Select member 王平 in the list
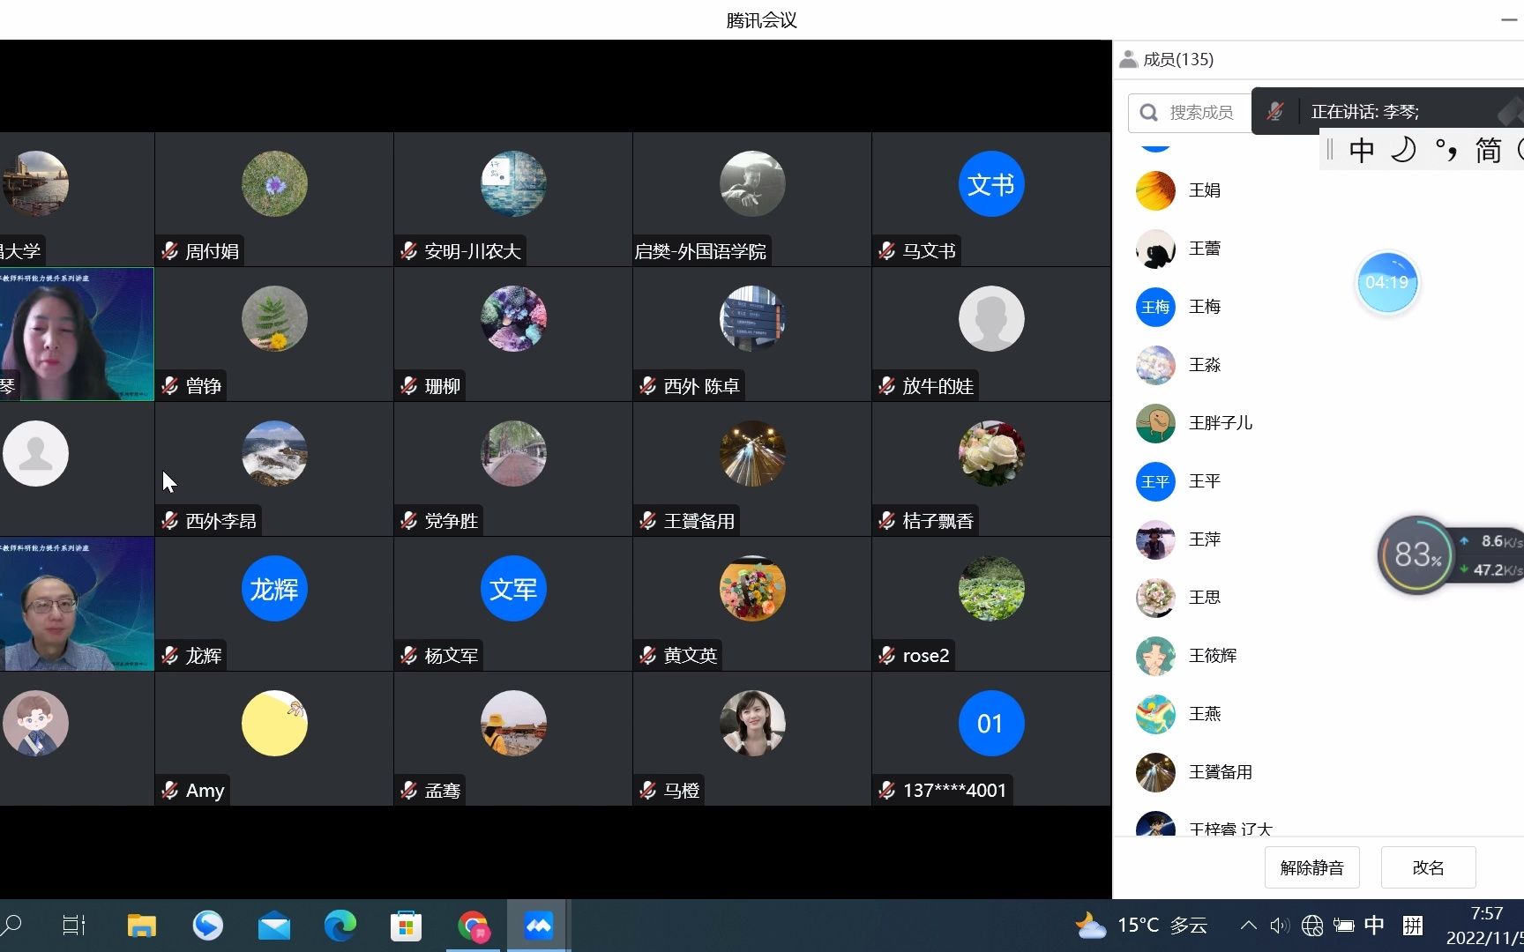Image resolution: width=1524 pixels, height=952 pixels. 1318,481
